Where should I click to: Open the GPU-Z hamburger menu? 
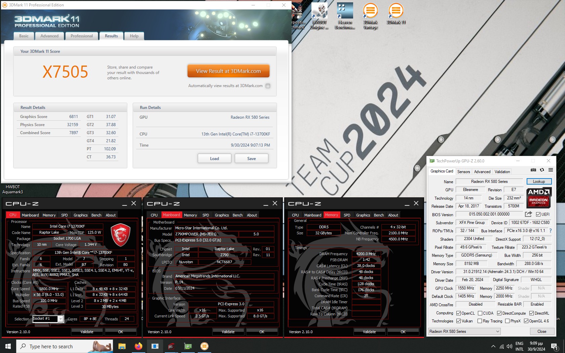551,170
